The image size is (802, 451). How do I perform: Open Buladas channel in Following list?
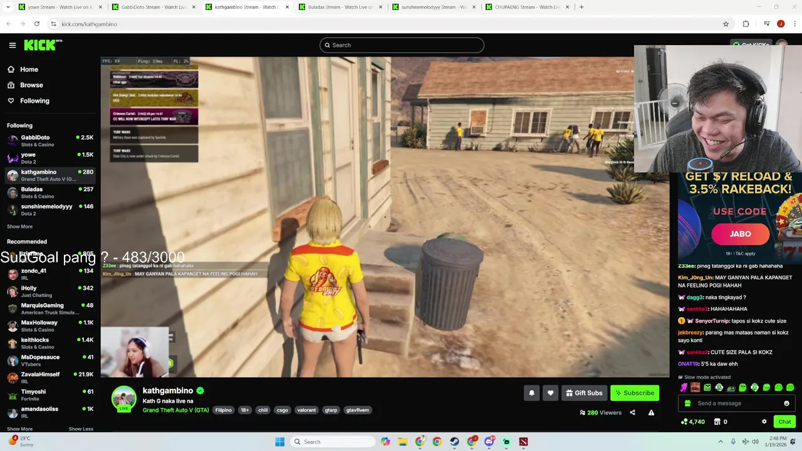click(x=50, y=192)
